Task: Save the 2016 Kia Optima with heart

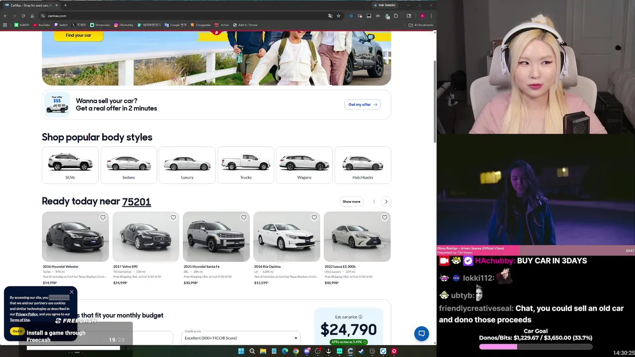Action: [314, 217]
